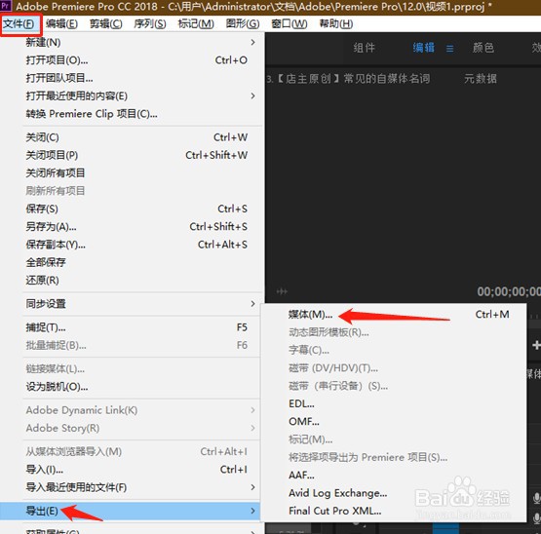The height and width of the screenshot is (534, 541).
Task: Expand the 导出(E) submenu
Action: coord(131,511)
